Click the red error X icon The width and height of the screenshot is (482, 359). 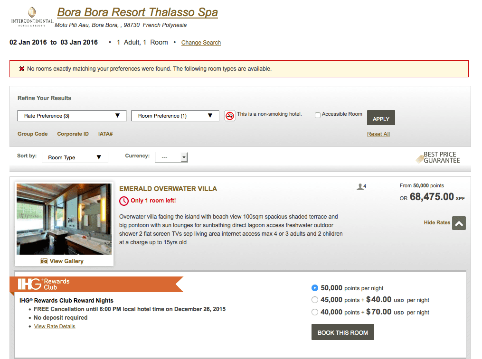click(22, 69)
